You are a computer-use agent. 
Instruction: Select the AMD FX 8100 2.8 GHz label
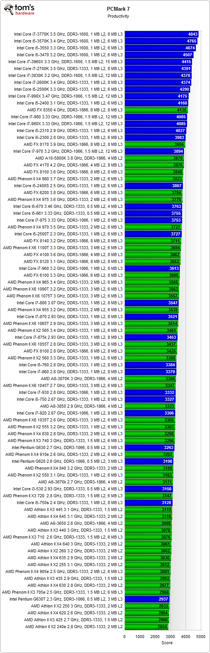tap(73, 351)
